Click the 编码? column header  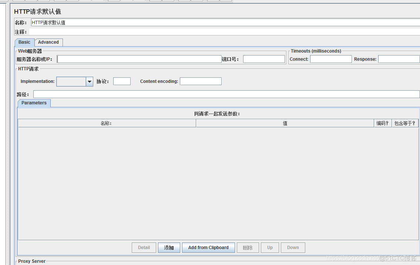(x=383, y=123)
